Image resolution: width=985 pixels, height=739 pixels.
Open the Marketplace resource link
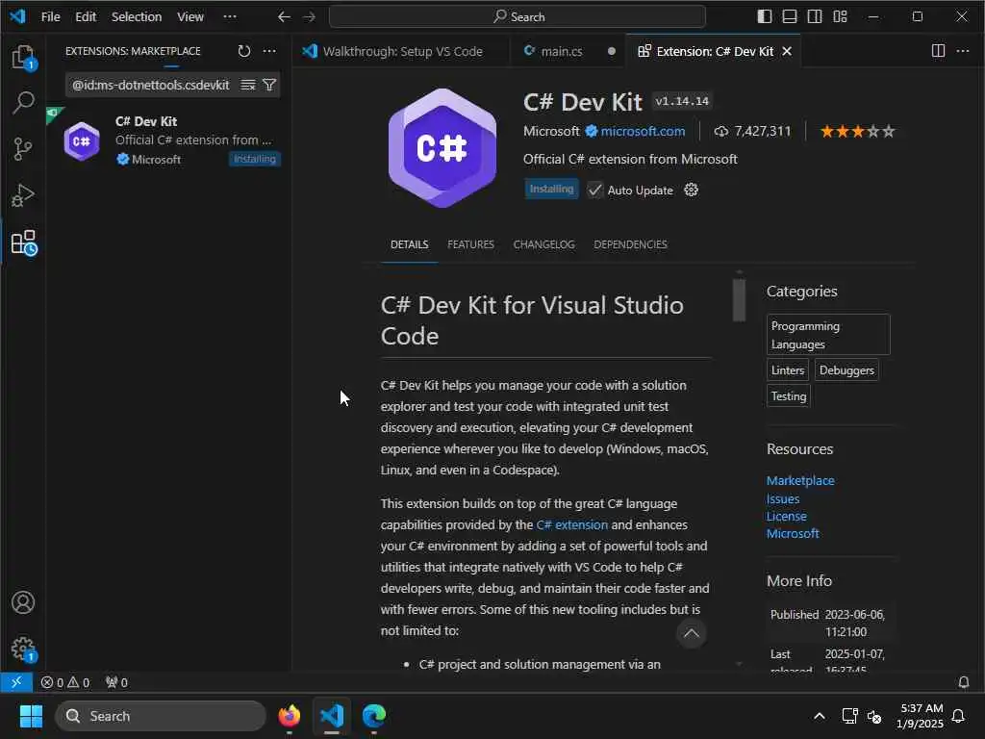pyautogui.click(x=800, y=480)
